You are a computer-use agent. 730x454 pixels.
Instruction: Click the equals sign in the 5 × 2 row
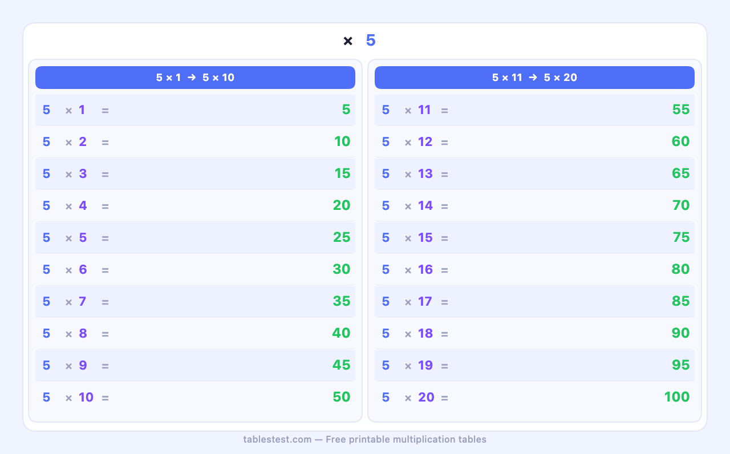point(105,142)
